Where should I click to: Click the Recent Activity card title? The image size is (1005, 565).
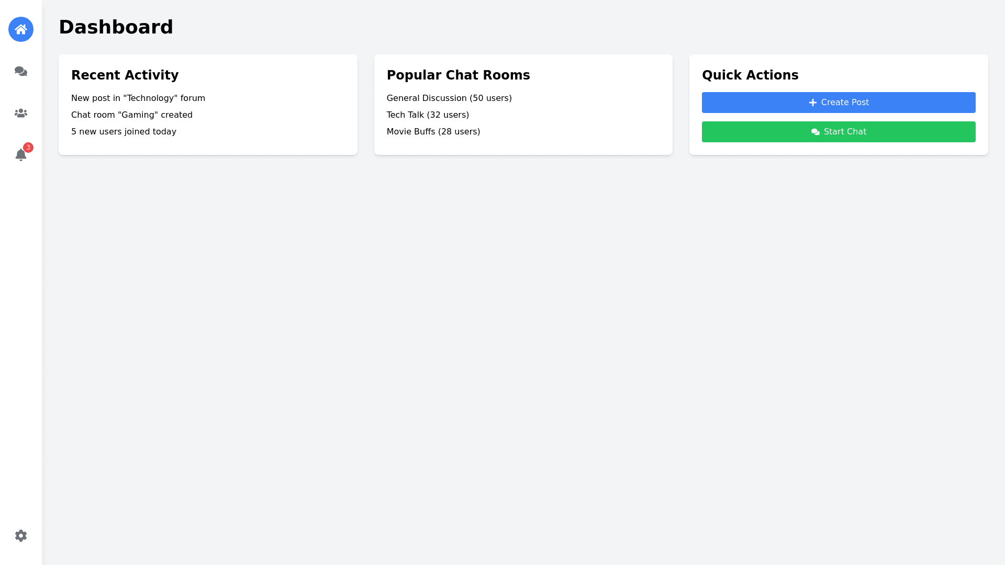pos(125,75)
